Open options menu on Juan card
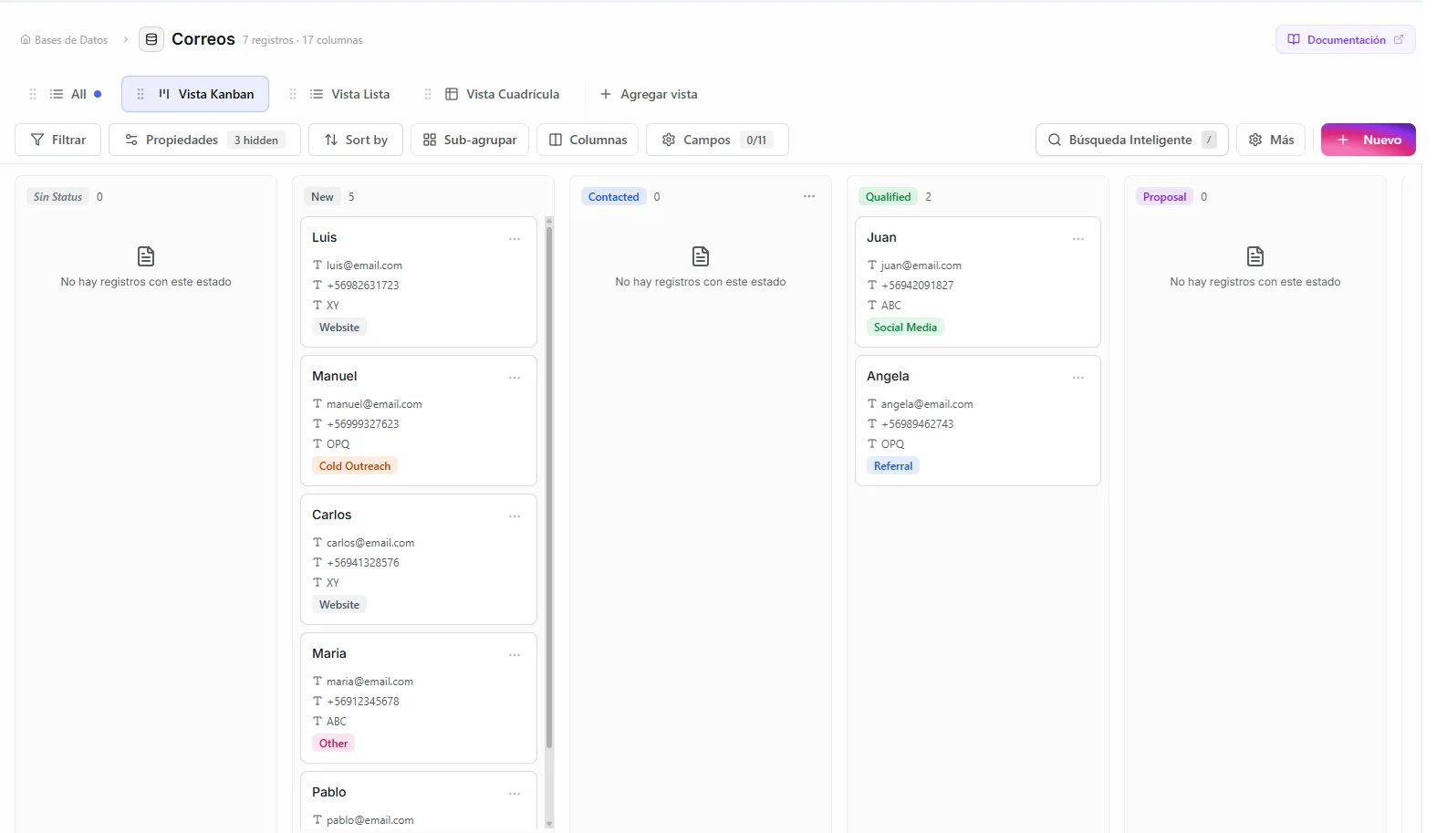The width and height of the screenshot is (1436, 833). [1078, 238]
